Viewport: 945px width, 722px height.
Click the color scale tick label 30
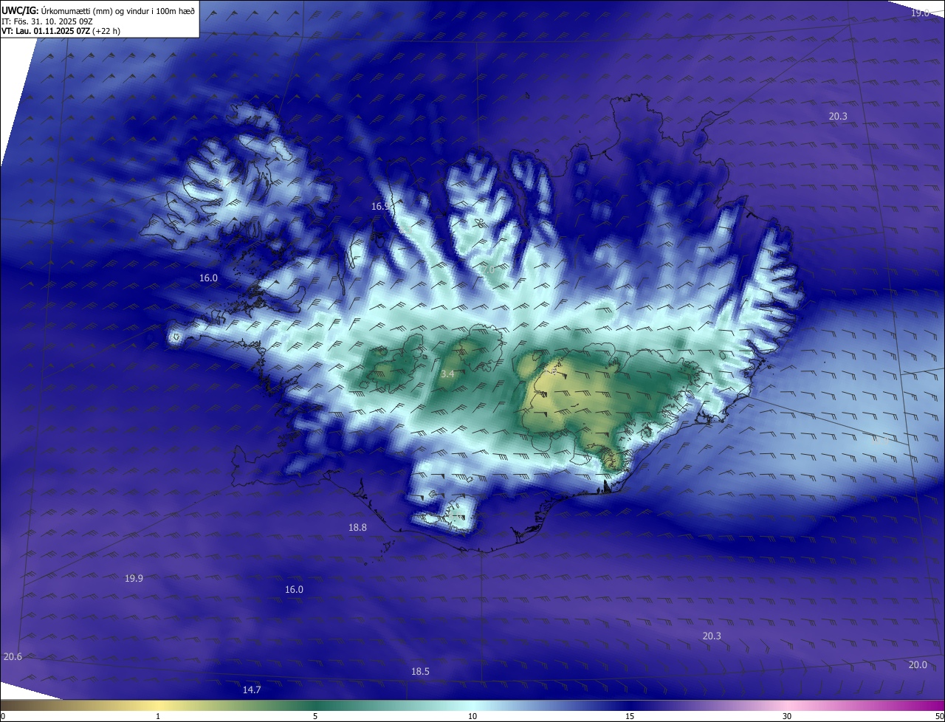[787, 716]
